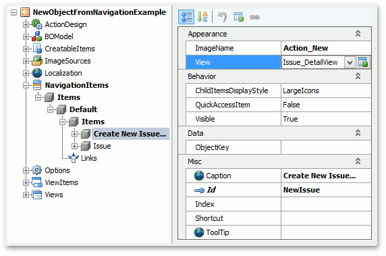Screen dimensions: 386x256
Task: Click the Options gear icon
Action: coord(37,170)
